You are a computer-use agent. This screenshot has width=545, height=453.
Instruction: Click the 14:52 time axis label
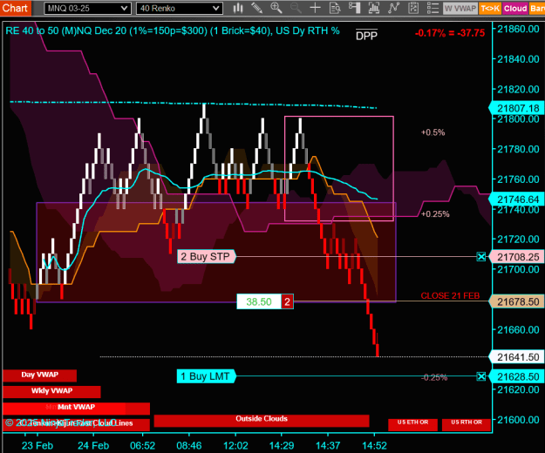pyautogui.click(x=374, y=445)
